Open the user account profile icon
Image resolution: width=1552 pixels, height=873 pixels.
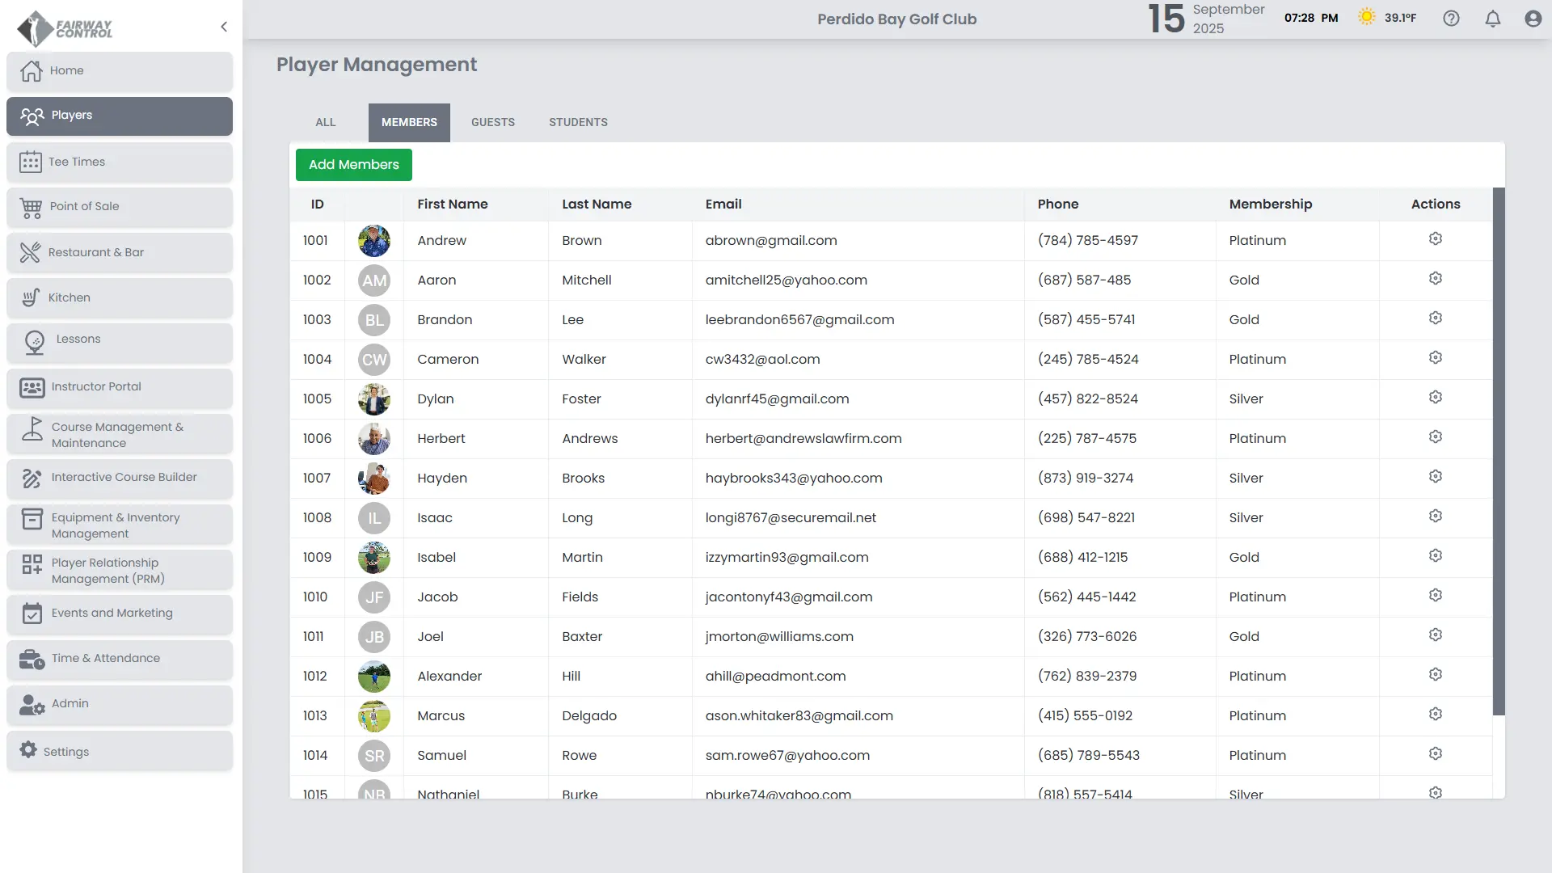click(x=1533, y=19)
